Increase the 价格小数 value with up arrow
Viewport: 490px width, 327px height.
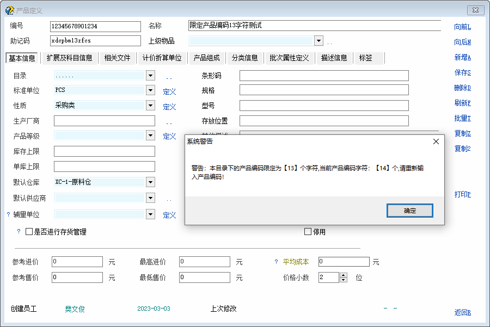[343, 275]
